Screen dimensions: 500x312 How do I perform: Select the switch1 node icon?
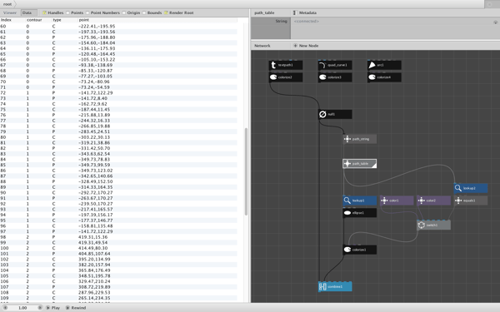pyautogui.click(x=421, y=225)
